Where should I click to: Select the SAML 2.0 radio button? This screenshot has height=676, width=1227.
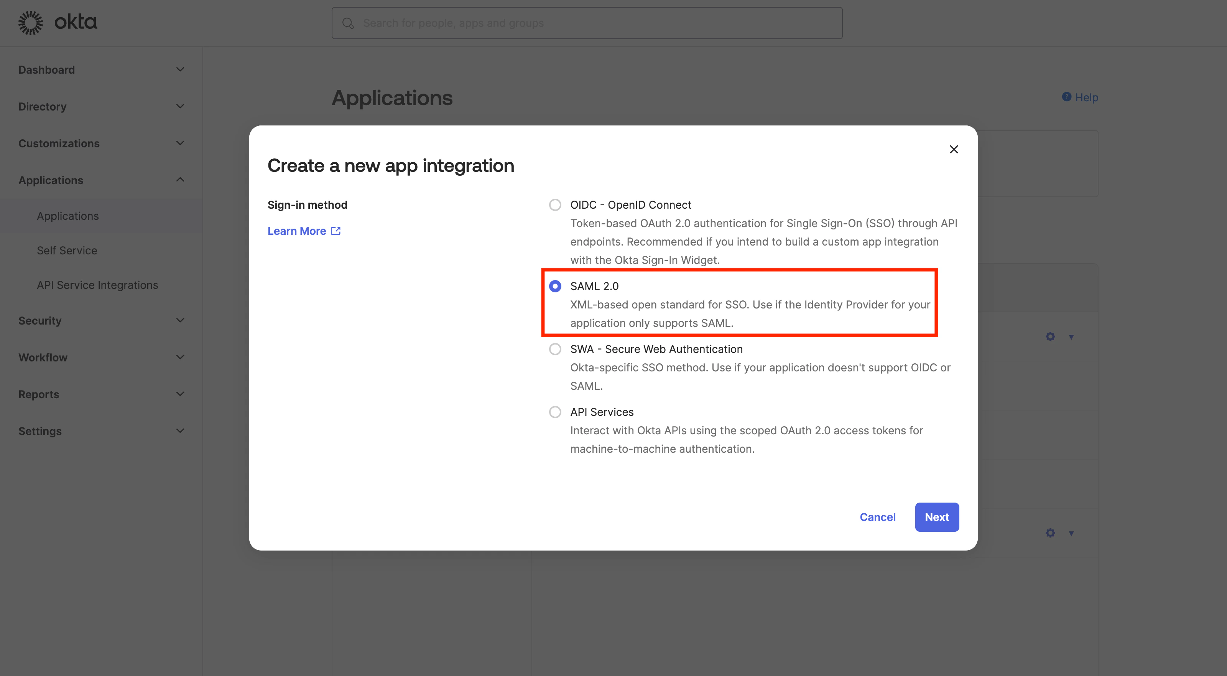(555, 286)
